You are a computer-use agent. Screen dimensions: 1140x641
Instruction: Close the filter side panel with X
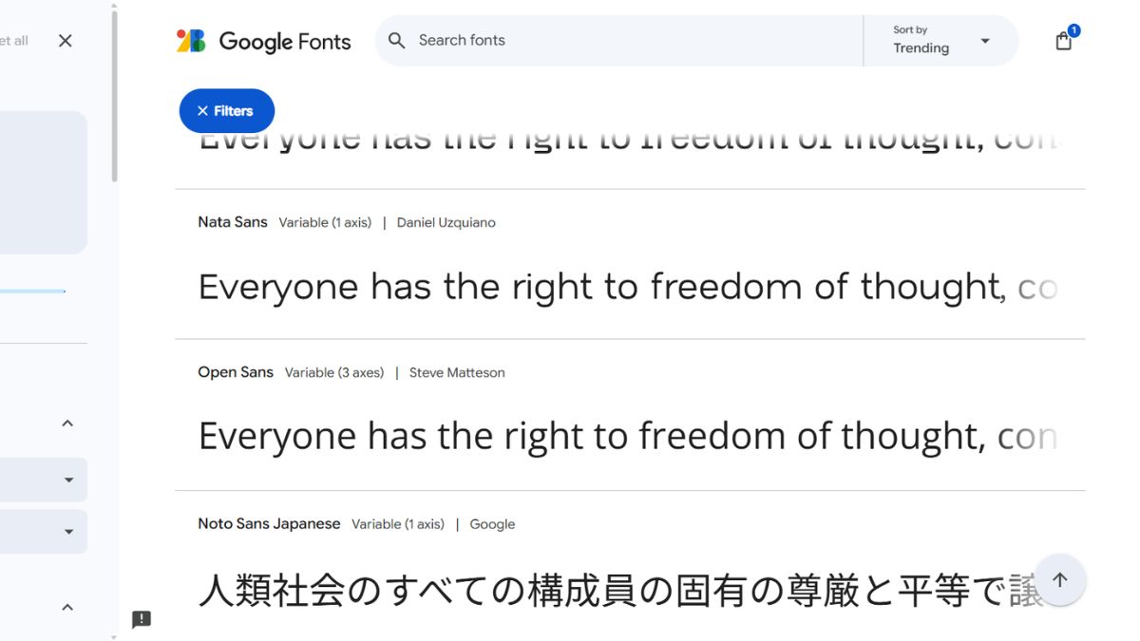coord(65,41)
